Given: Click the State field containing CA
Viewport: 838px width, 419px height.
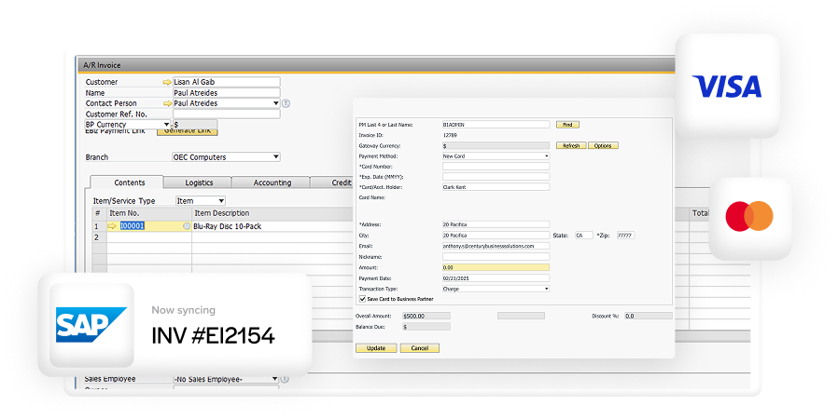Looking at the screenshot, I should [x=584, y=235].
